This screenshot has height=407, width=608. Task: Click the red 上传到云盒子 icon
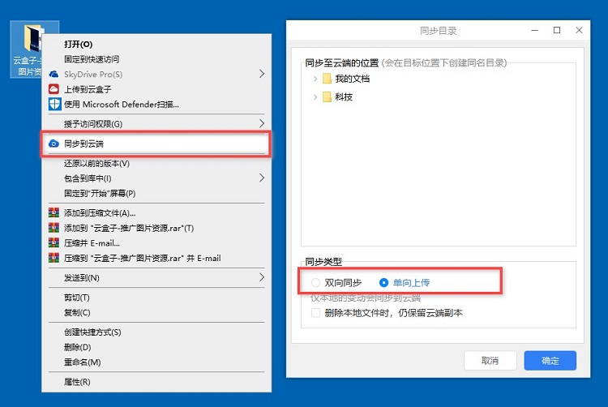coord(54,89)
